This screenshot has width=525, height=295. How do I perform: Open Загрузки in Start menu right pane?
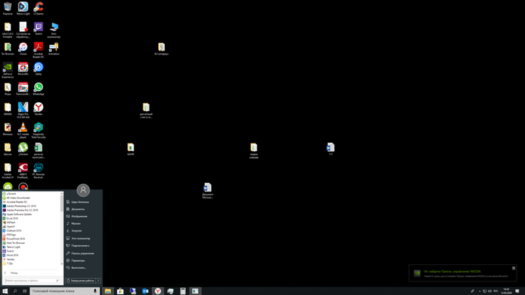[x=76, y=231]
